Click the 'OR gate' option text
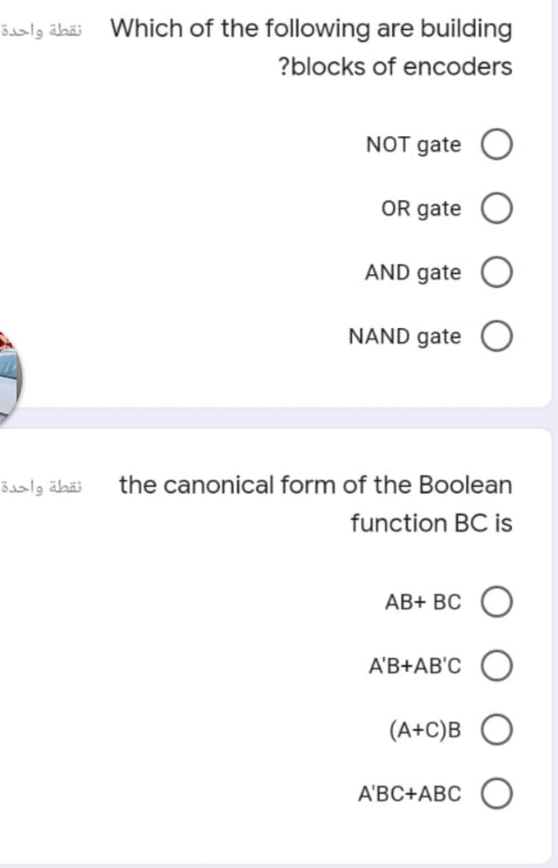This screenshot has height=868, width=558. click(421, 209)
